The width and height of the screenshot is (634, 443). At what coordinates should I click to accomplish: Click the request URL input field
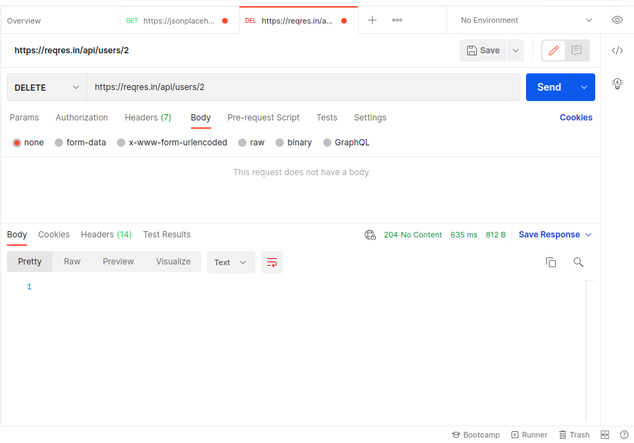point(303,87)
